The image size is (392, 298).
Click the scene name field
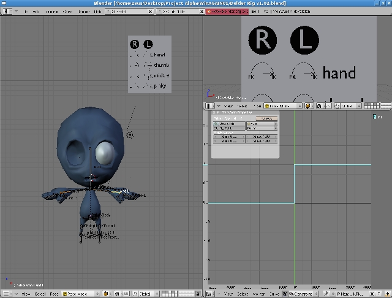[181, 12]
